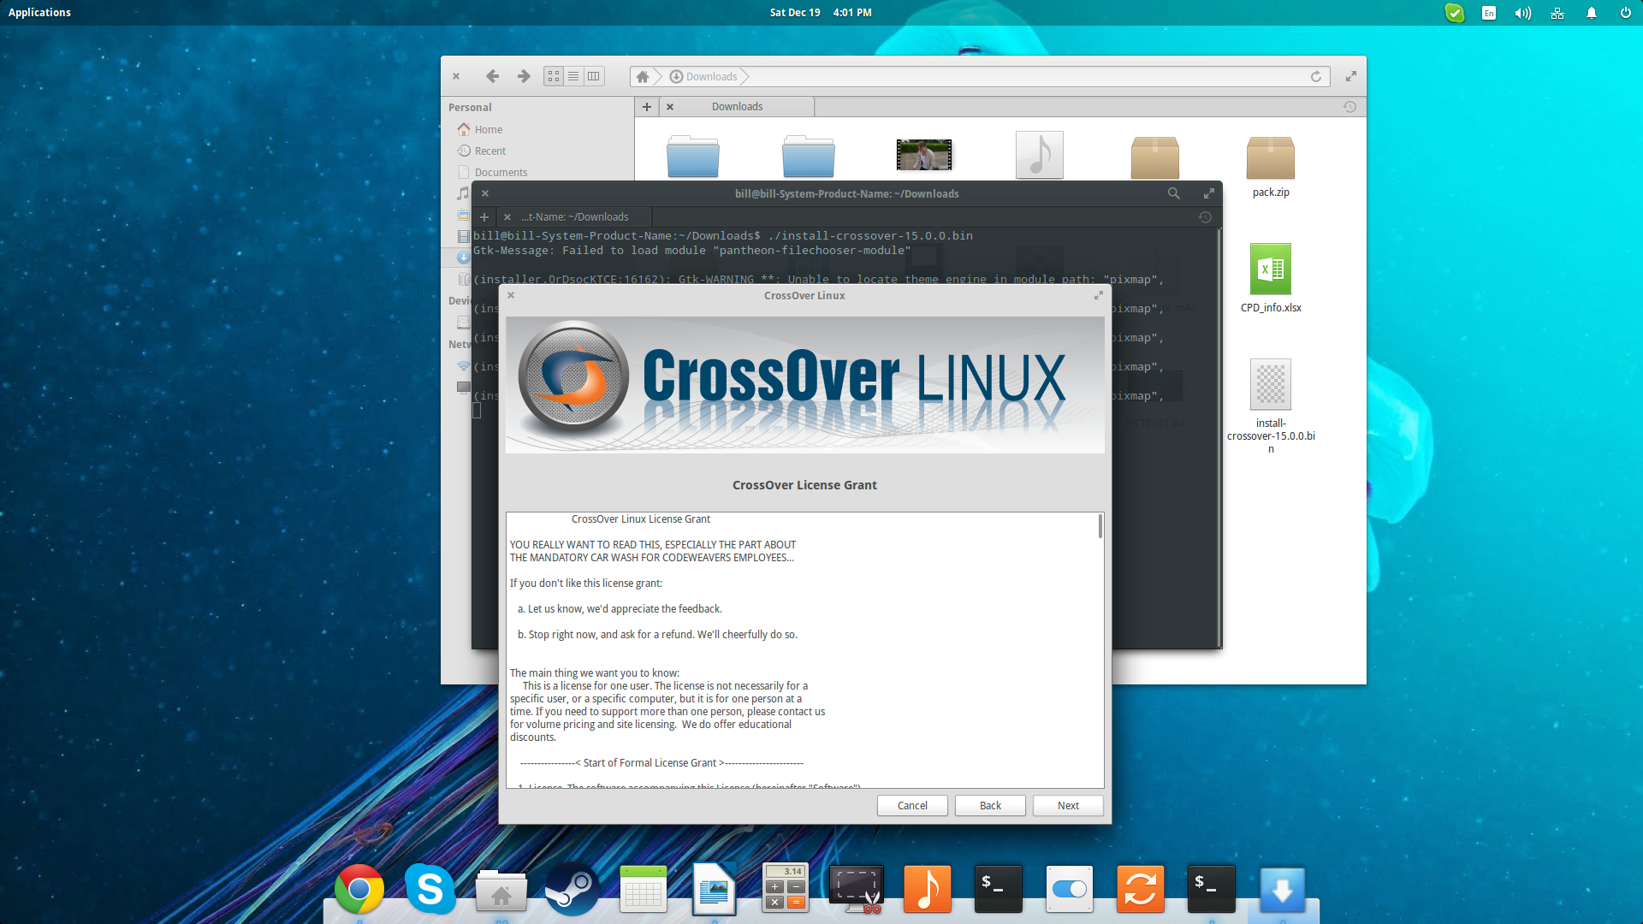Image resolution: width=1643 pixels, height=924 pixels.
Task: Click the green checkmark tray indicator
Action: pos(1455,13)
